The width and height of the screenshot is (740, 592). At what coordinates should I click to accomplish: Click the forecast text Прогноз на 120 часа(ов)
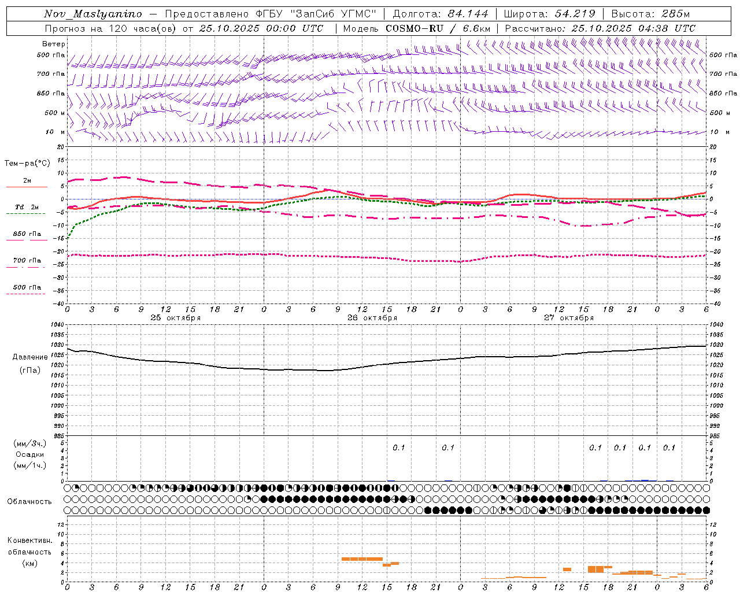pyautogui.click(x=112, y=28)
